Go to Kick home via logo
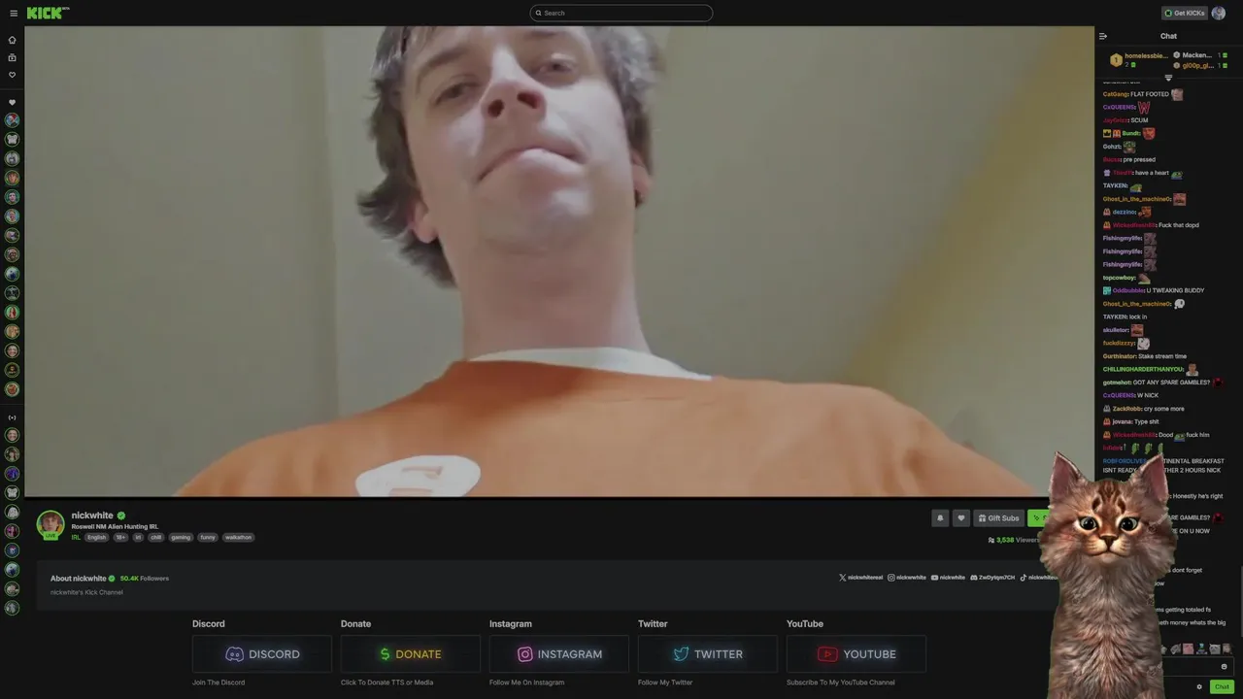 pos(48,13)
